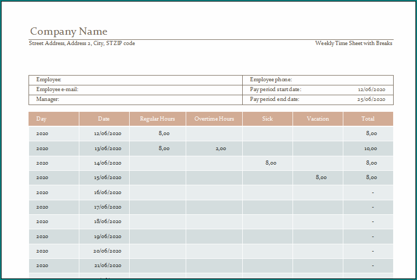Click overtime hours 2,00 for 13/06/2020
The image size is (417, 280).
click(x=214, y=149)
